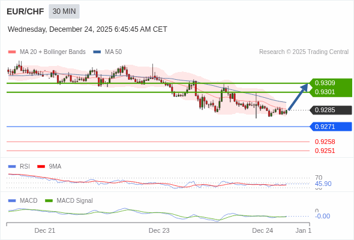
Task: Click the MACD Signal legend label
Action: 75,201
